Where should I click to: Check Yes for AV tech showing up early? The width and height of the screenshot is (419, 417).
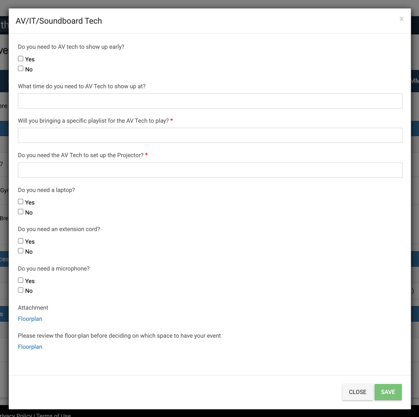(x=21, y=58)
